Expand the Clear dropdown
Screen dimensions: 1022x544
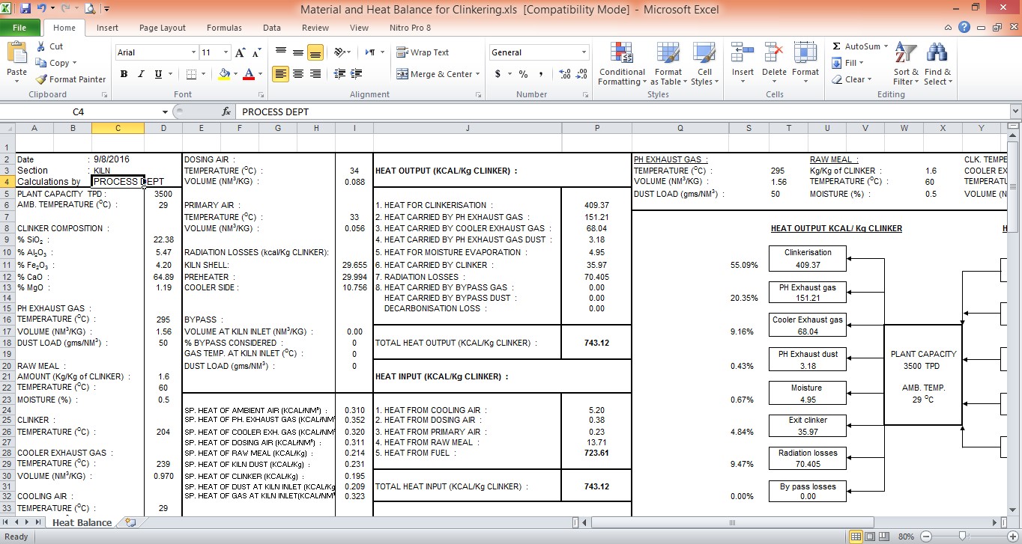pos(870,79)
